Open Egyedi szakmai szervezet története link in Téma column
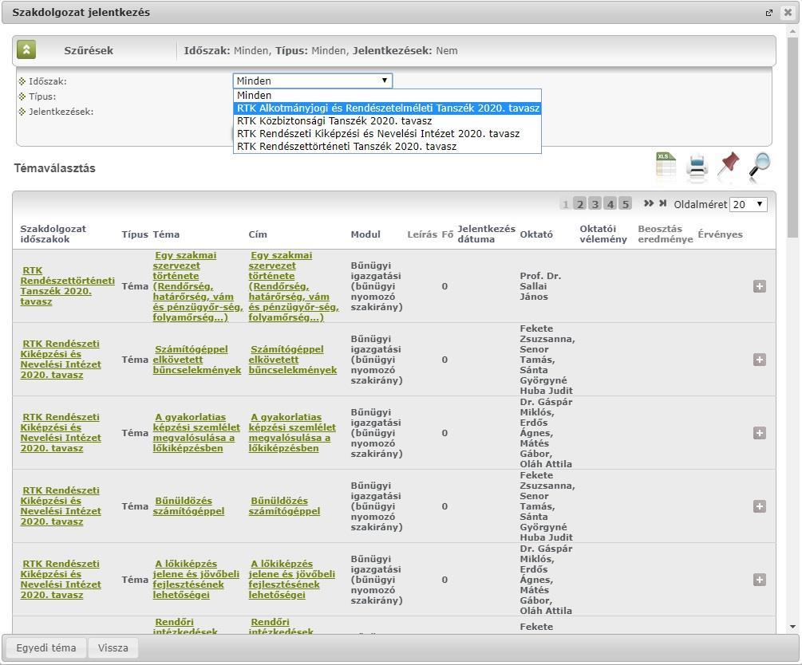The height and width of the screenshot is (665, 802). click(x=197, y=286)
